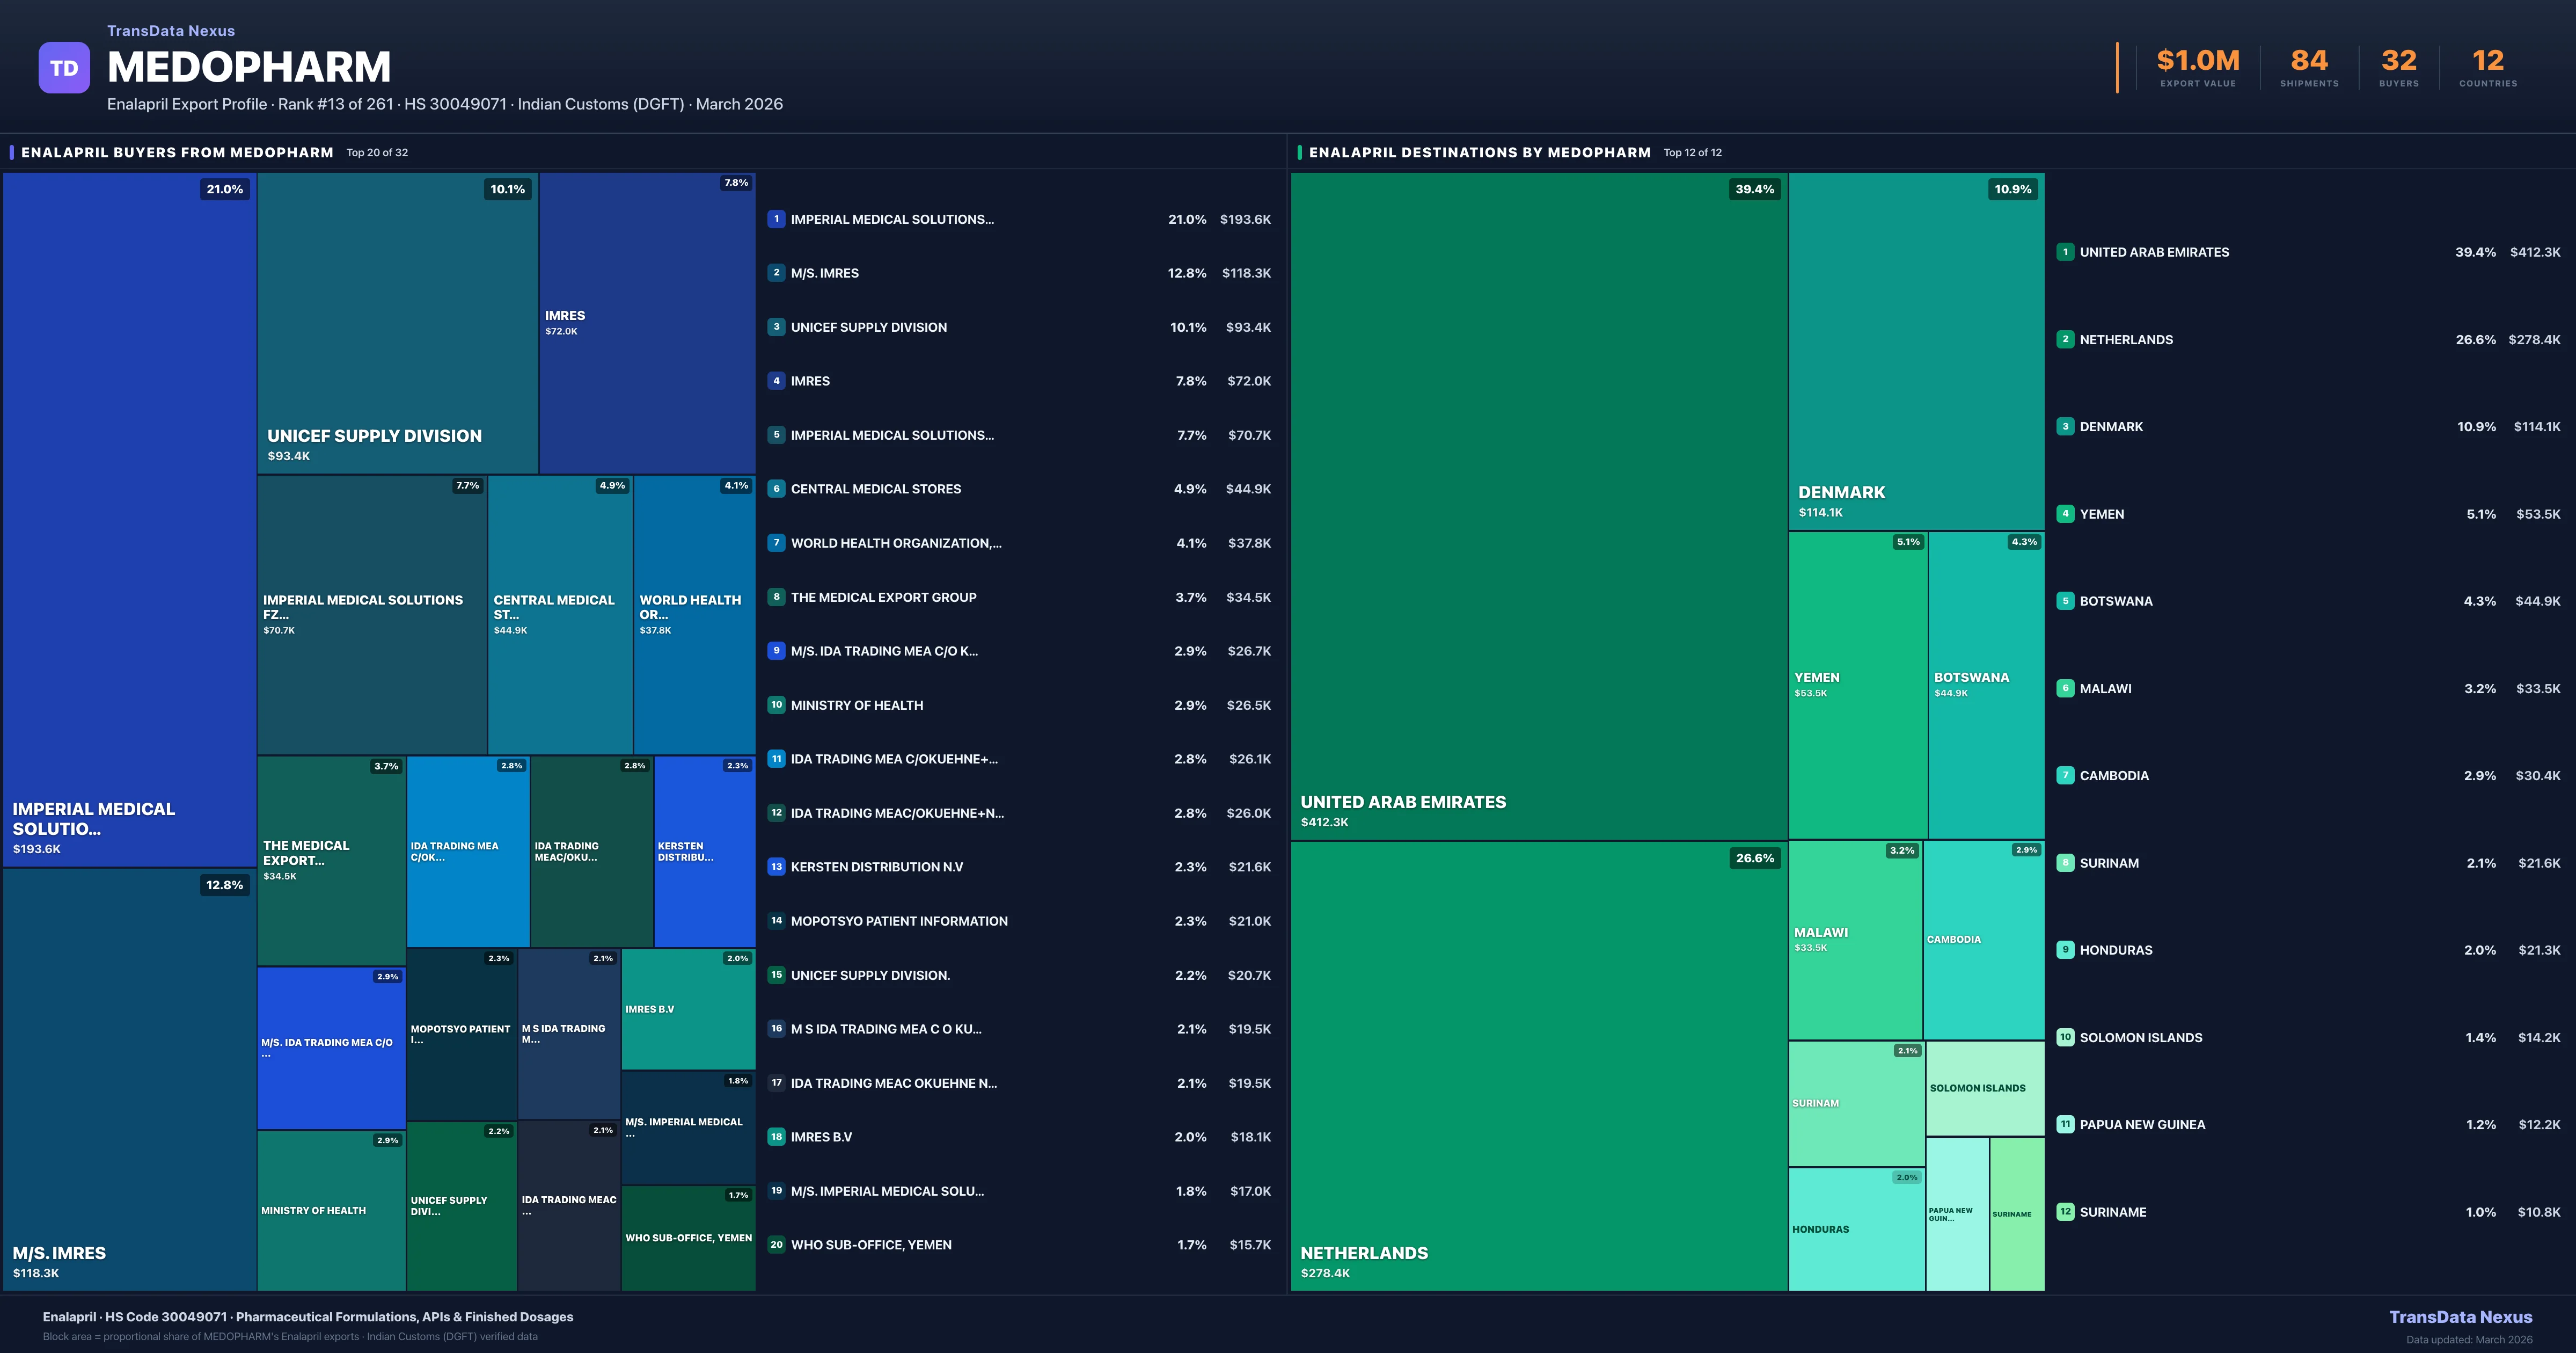Click the rank badge beside UNITED ARAB EMIRATES

tap(2065, 252)
